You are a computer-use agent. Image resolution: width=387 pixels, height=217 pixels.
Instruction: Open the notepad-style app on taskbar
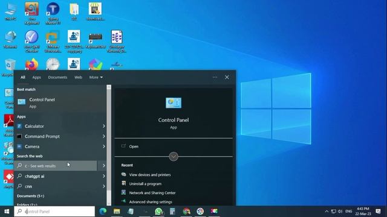pyautogui.click(x=131, y=212)
